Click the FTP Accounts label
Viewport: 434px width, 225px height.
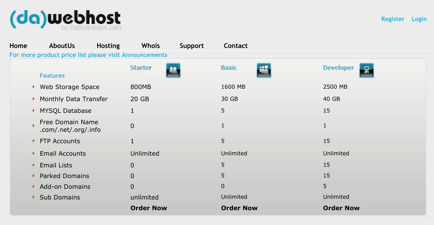[60, 141]
